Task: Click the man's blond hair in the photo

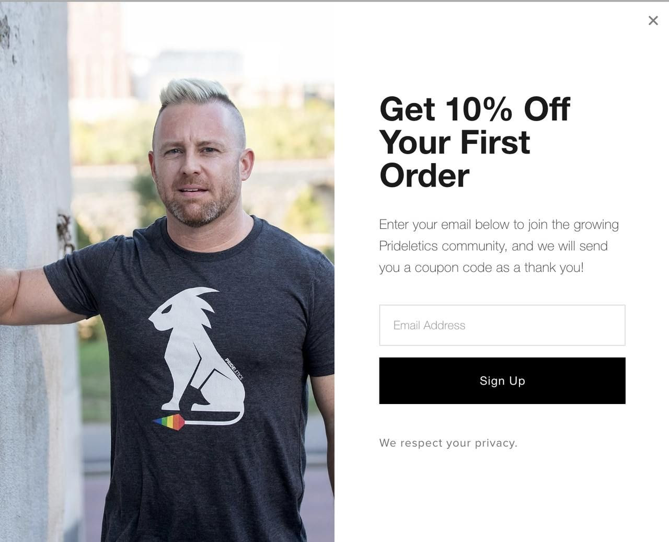Action: tap(196, 94)
